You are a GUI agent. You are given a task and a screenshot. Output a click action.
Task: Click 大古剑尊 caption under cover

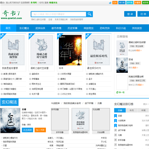pos(101,132)
